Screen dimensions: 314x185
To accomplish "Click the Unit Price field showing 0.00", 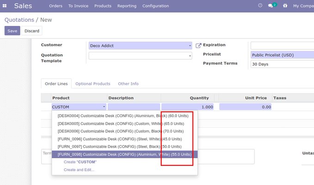I will 245,107.
